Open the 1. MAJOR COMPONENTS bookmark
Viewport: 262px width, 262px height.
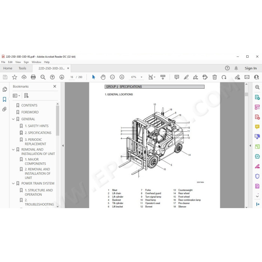point(35,161)
